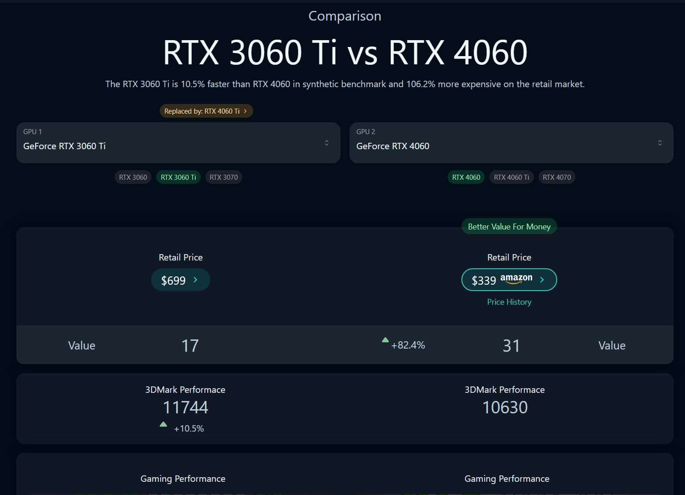Select the RTX 4060 chip
Viewport: 685px width, 495px height.
pos(466,177)
